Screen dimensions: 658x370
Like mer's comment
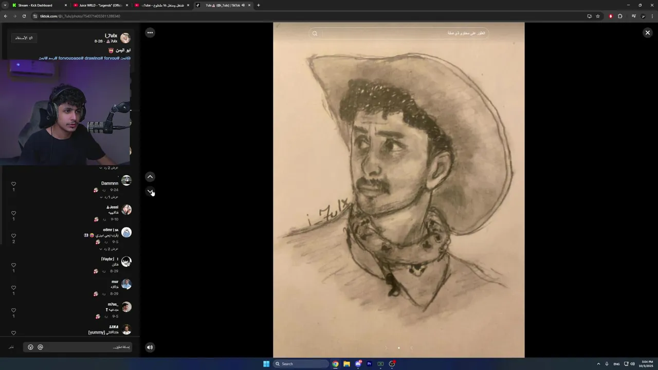pyautogui.click(x=13, y=288)
